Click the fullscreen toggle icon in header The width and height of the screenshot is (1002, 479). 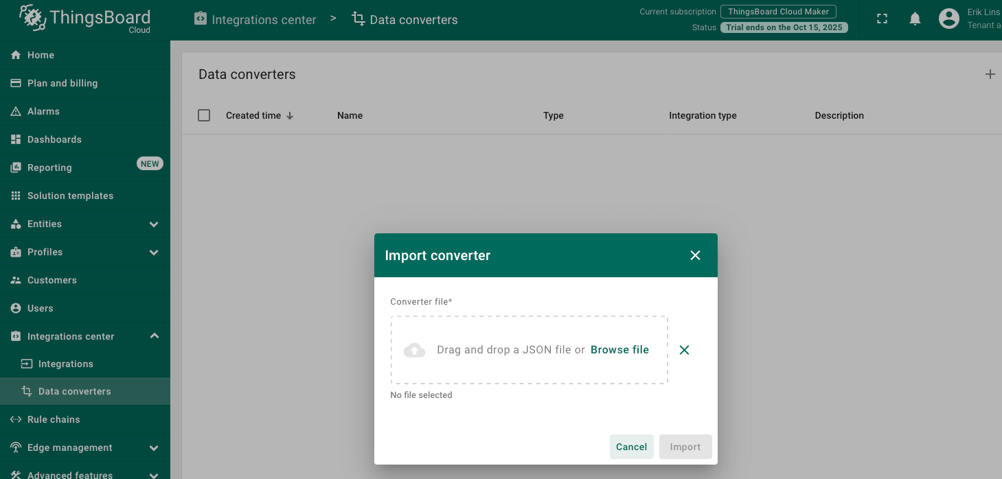point(883,19)
